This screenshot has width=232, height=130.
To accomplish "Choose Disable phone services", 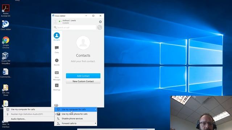I will tap(76, 118).
